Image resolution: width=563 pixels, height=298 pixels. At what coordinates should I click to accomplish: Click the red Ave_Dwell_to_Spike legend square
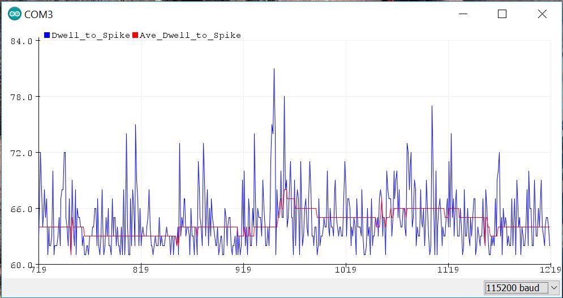pos(135,35)
